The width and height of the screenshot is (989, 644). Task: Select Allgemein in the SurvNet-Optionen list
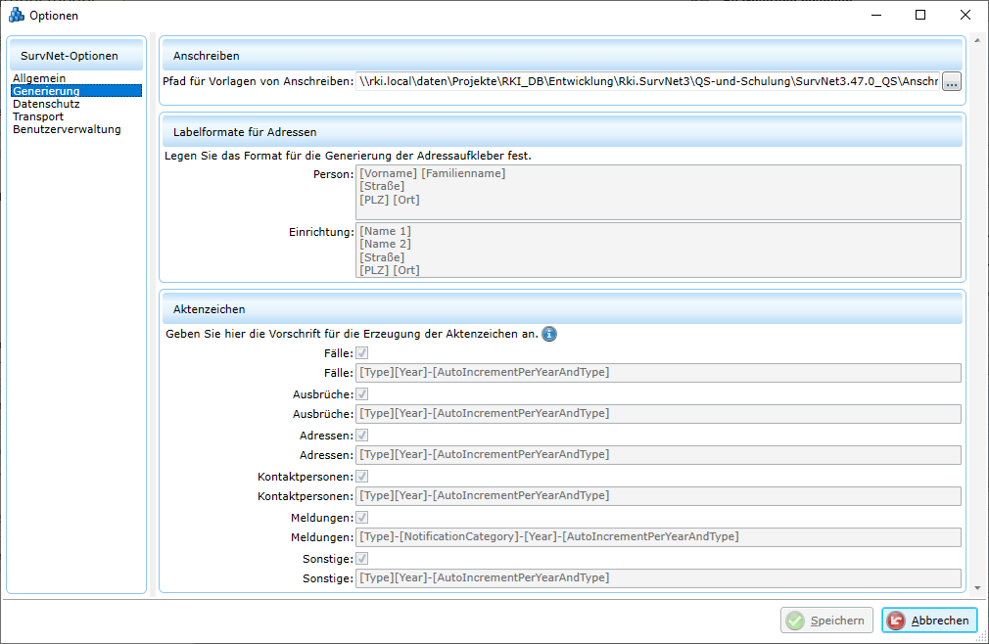39,78
